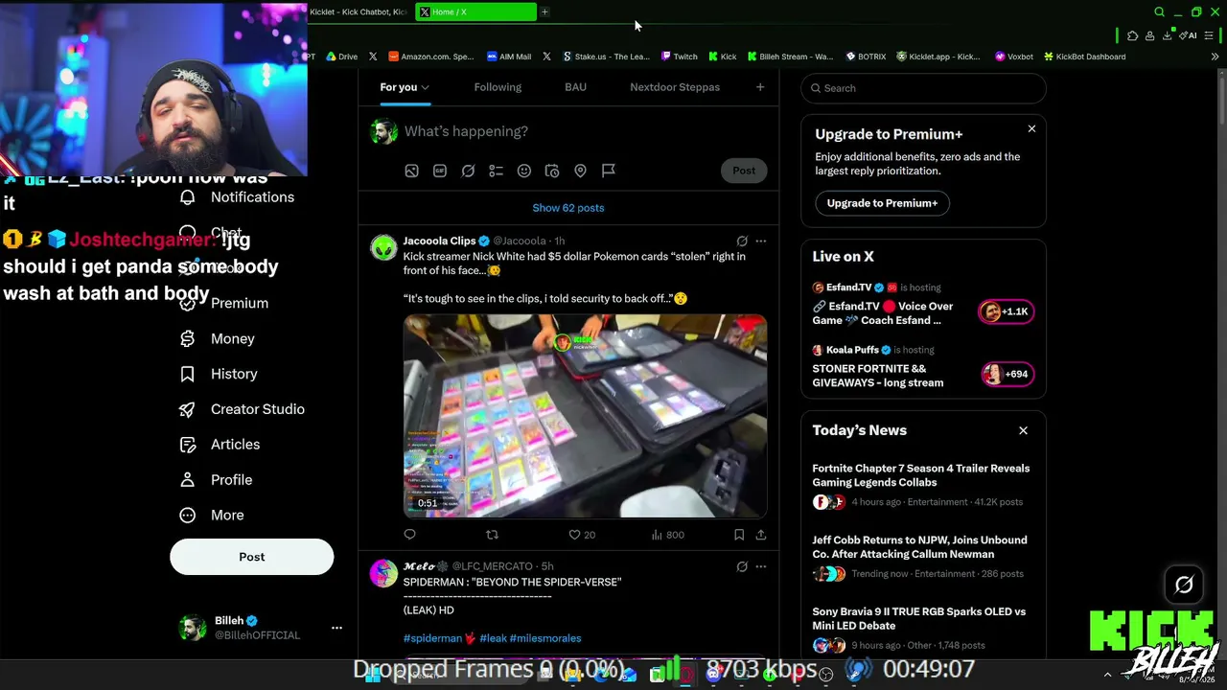Viewport: 1227px width, 690px height.
Task: Open Grok actions on Jacooola Clips post
Action: click(x=742, y=241)
